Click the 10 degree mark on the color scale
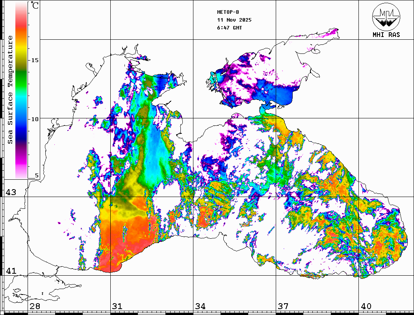The image size is (414, 315). point(35,119)
